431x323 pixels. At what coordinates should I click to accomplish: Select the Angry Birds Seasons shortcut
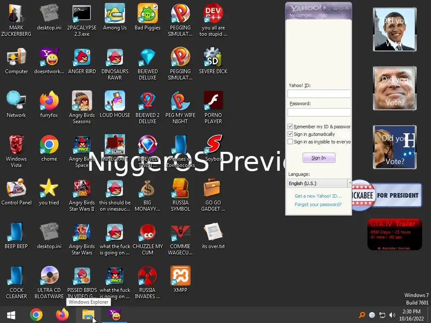82,107
